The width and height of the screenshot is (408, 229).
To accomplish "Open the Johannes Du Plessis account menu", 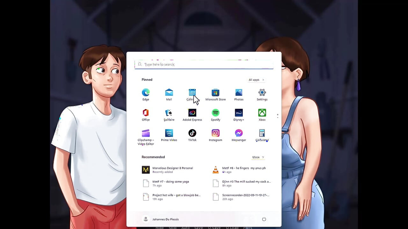I will point(165,219).
